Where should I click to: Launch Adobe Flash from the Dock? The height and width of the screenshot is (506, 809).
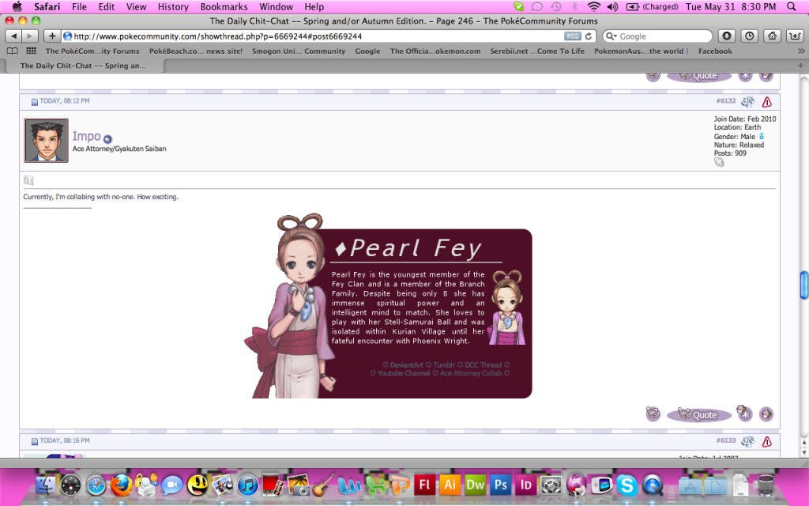click(424, 485)
